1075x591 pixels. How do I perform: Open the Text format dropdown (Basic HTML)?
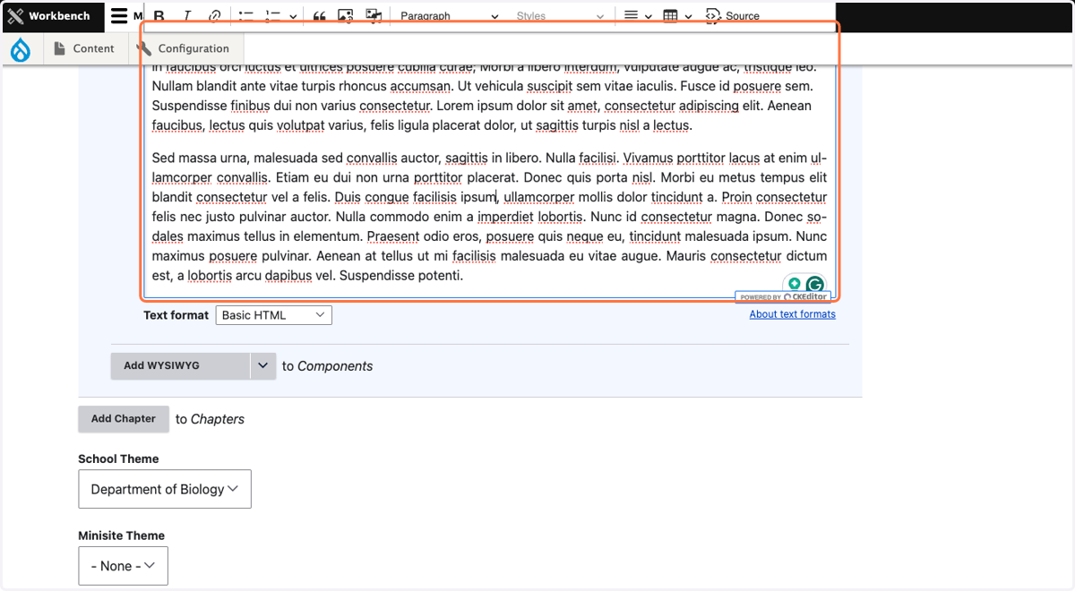coord(273,315)
